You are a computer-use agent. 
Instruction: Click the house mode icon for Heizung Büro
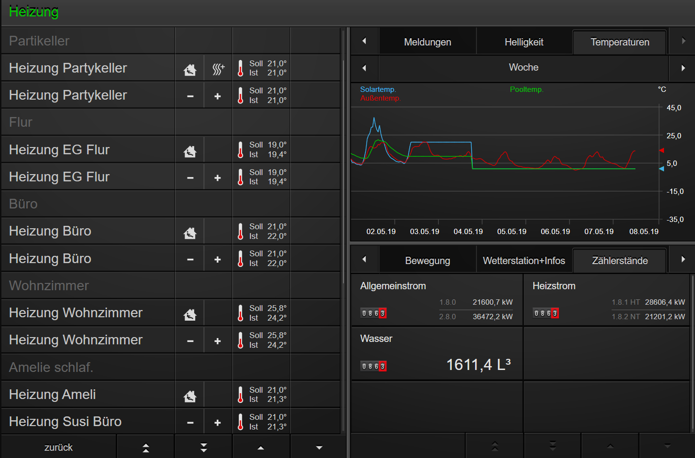190,233
